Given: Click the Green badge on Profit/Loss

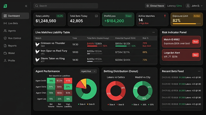Looking at the screenshot, I should (x=128, y=16).
